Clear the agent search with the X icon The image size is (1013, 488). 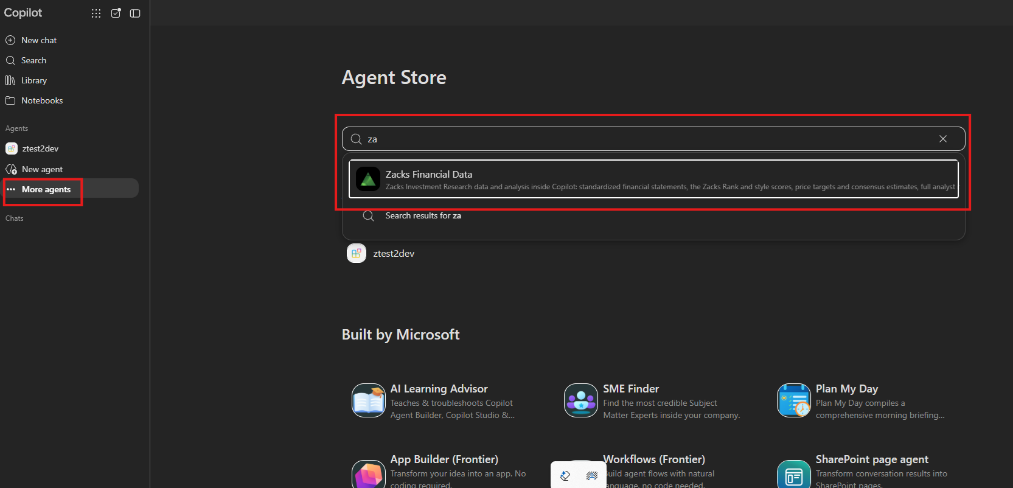click(943, 139)
